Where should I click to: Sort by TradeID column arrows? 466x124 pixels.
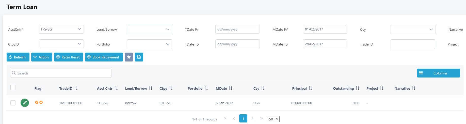pos(76,88)
